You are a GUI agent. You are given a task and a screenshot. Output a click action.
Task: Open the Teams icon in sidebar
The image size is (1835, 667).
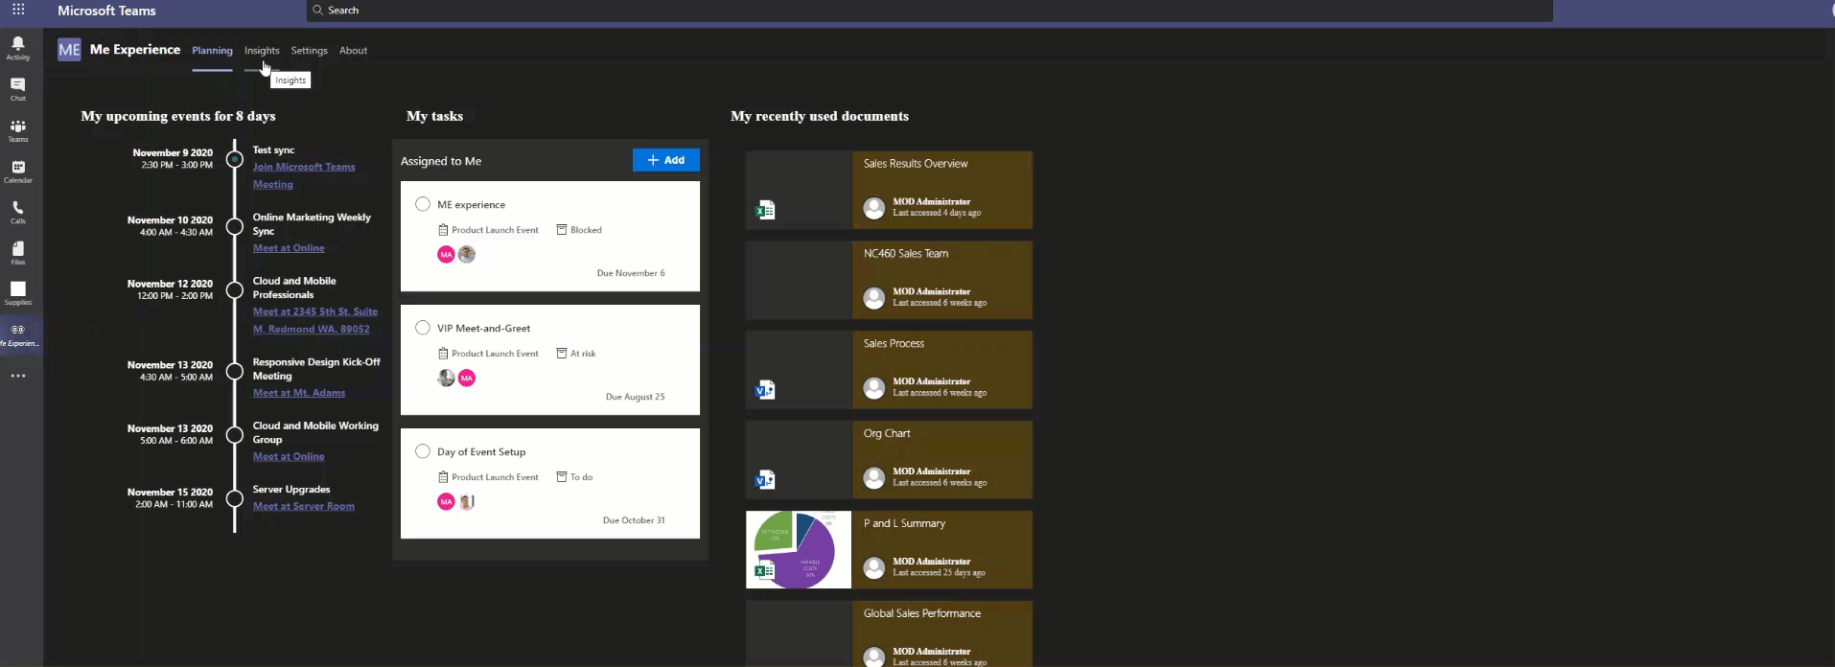[18, 130]
